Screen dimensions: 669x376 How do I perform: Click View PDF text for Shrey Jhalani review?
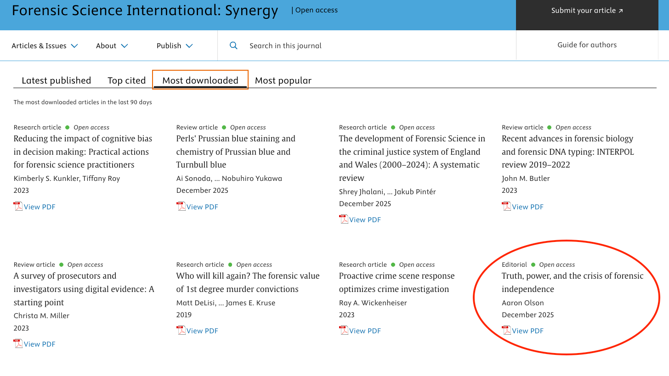point(365,219)
